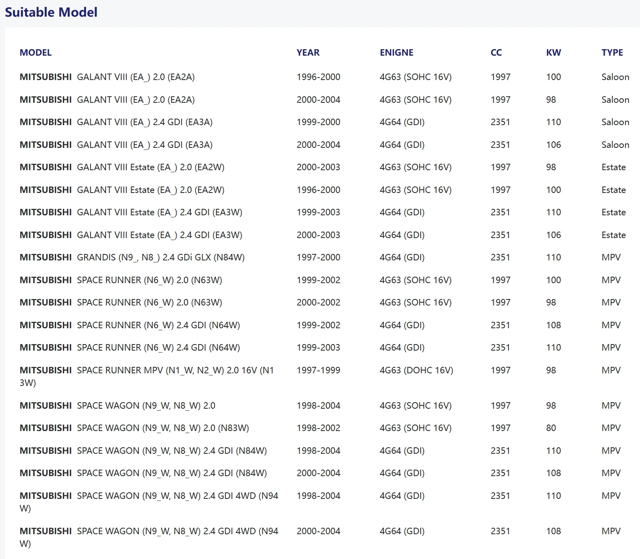Click the 1997-2000 year in the GRANDIS row

pos(318,257)
